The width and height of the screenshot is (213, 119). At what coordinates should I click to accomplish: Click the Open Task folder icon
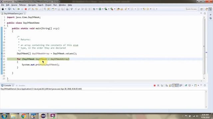click(122, 9)
